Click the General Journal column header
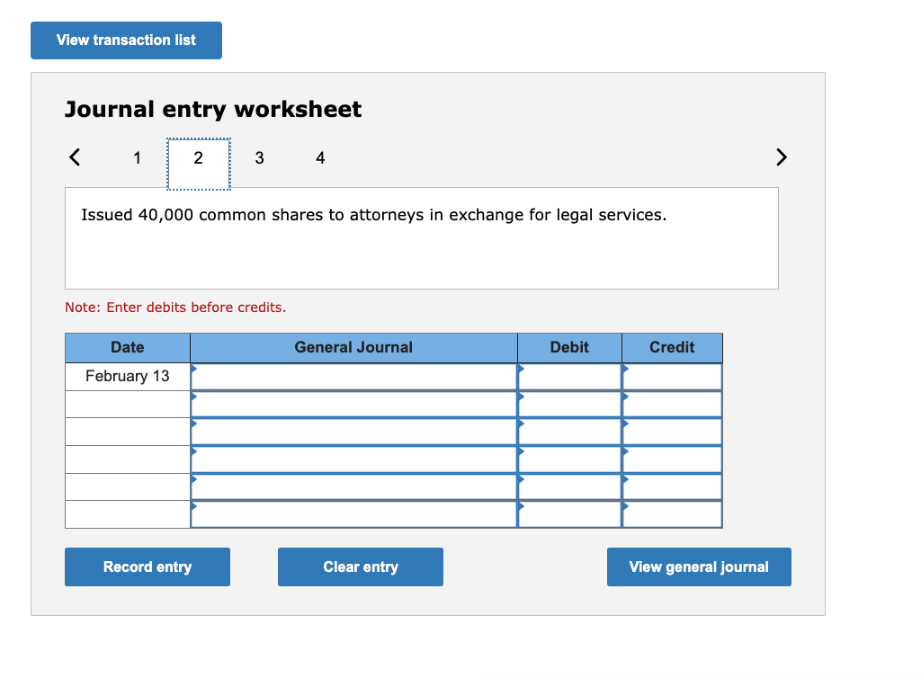921x678 pixels. coord(353,347)
